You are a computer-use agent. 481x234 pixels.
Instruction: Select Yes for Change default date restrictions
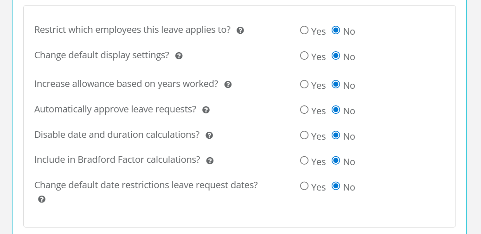pos(304,186)
